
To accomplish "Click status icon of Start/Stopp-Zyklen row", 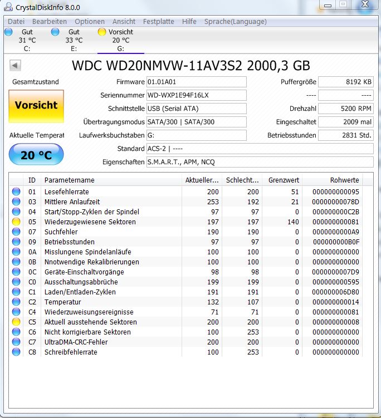I will pos(16,212).
